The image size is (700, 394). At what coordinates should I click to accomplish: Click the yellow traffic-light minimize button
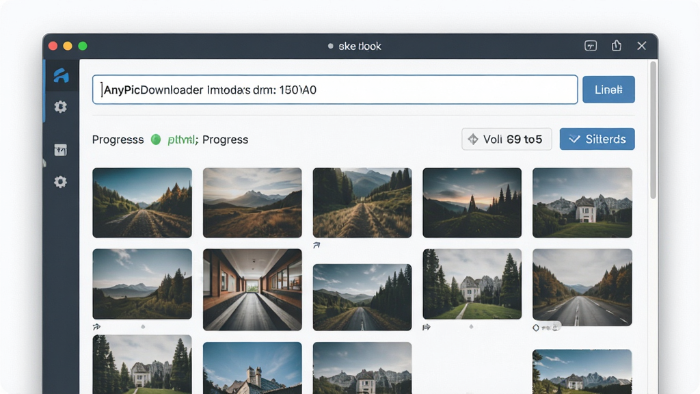click(x=68, y=46)
